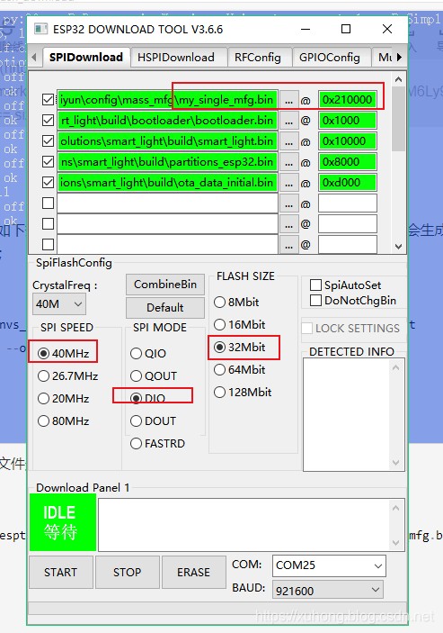This screenshot has height=633, width=443.
Task: Click the 0x10000 address field
Action: pyautogui.click(x=348, y=141)
